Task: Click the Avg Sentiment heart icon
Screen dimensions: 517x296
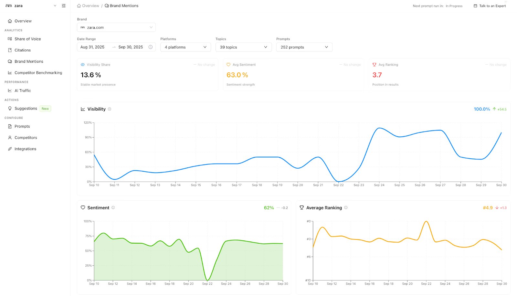Action: coord(228,65)
